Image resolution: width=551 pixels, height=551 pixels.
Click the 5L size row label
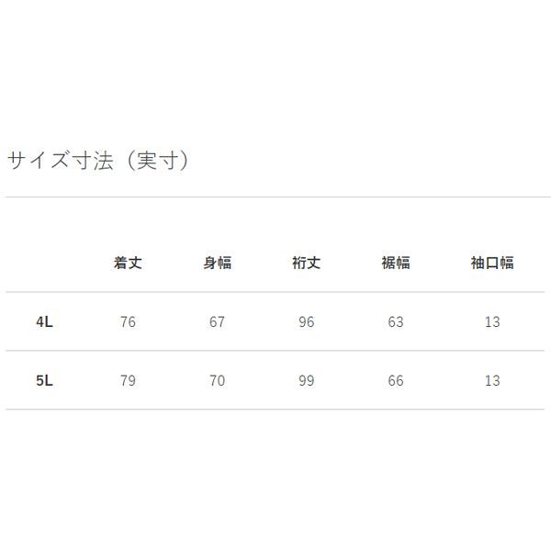(x=44, y=380)
